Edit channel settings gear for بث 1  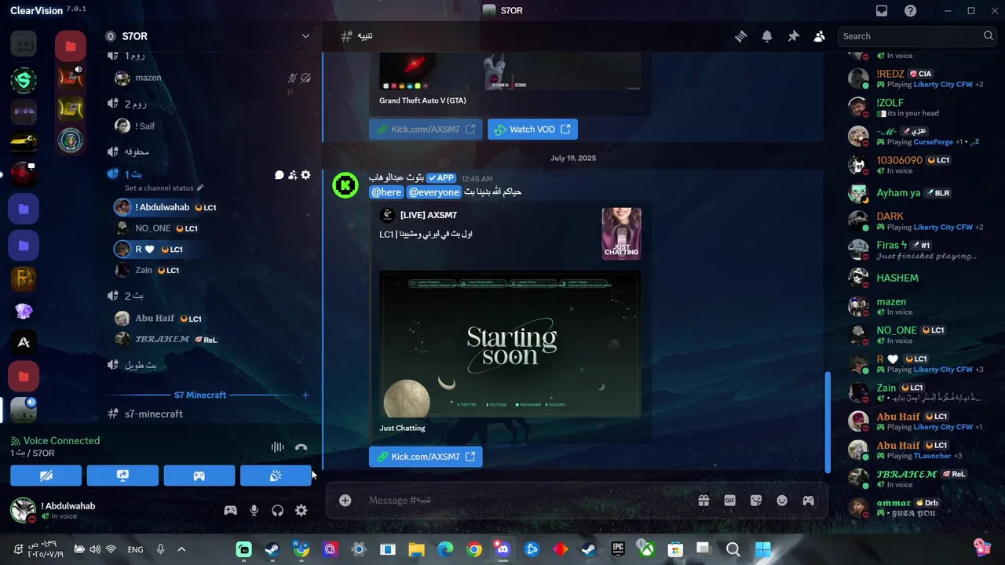(305, 175)
